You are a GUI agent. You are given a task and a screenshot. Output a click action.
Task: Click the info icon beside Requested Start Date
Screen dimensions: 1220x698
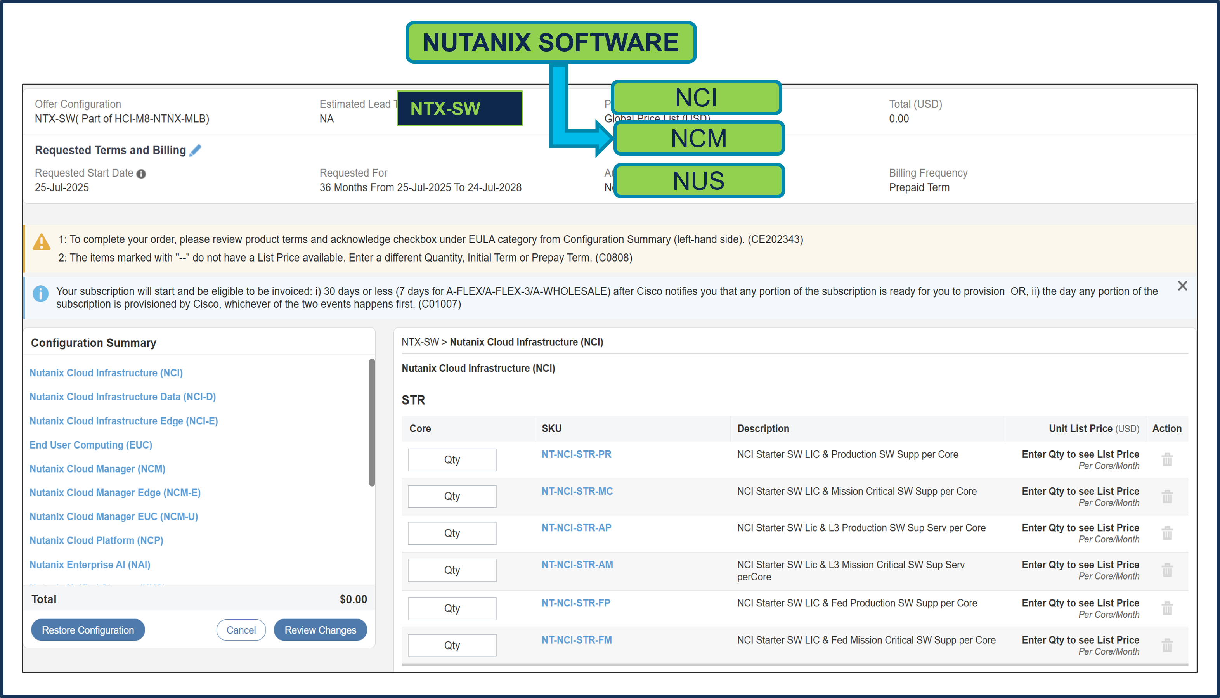(x=140, y=173)
